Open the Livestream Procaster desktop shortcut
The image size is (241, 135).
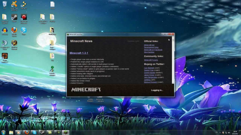point(24,19)
